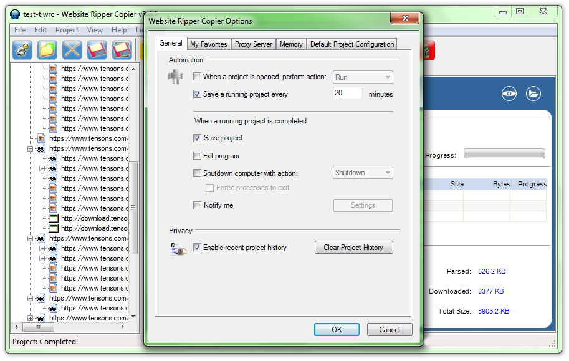Open the Help menu
The width and height of the screenshot is (569, 361).
[119, 30]
